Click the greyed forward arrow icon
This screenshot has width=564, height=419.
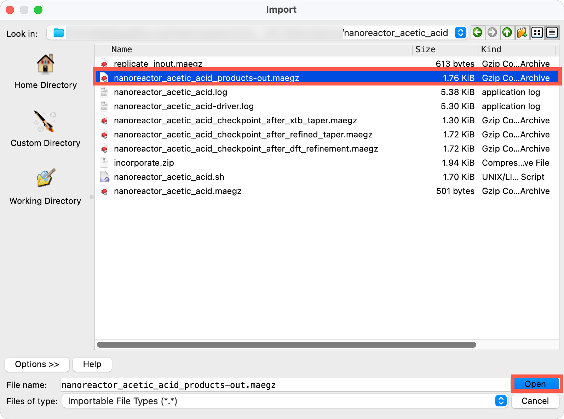coord(492,33)
